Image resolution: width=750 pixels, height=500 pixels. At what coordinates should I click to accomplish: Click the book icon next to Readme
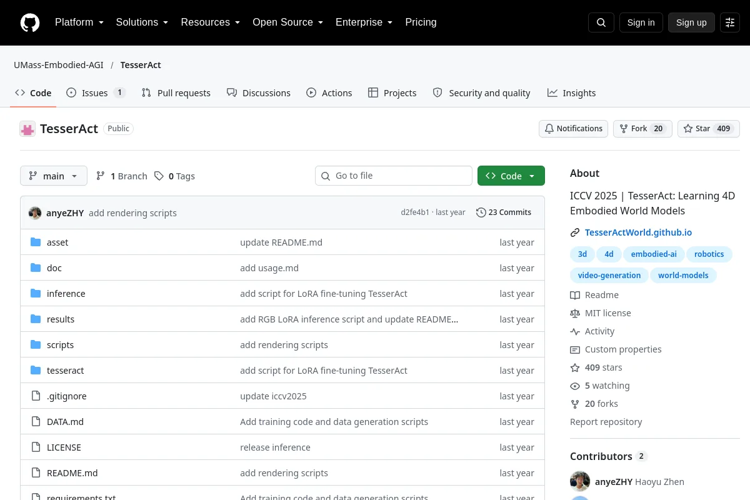575,295
